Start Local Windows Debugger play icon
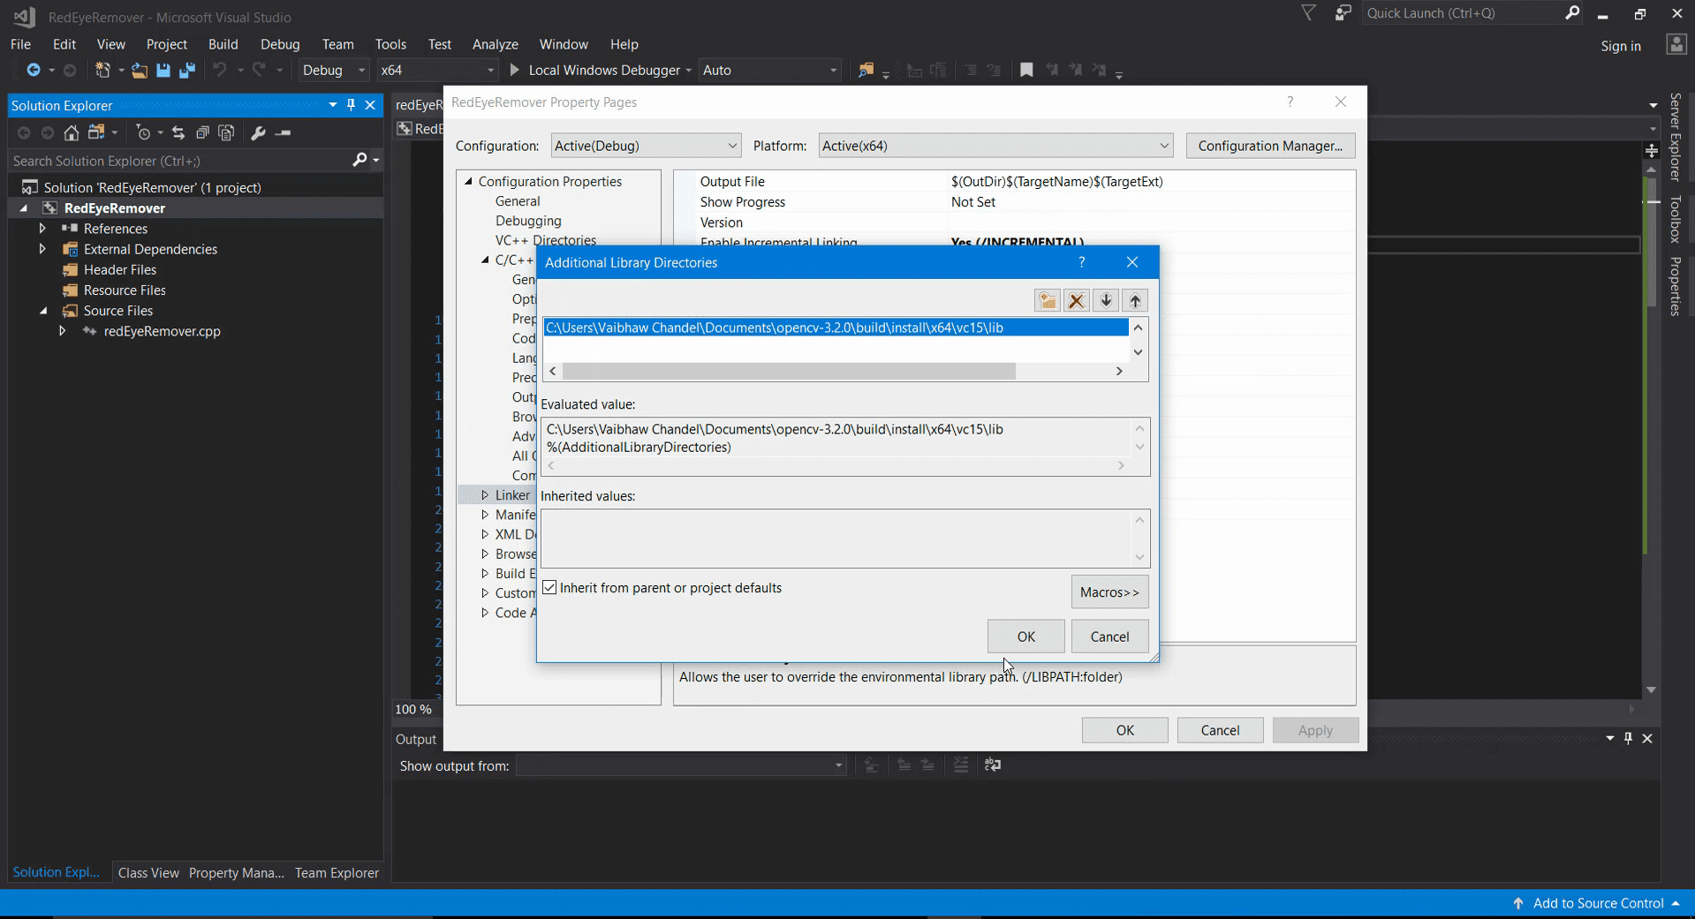This screenshot has width=1695, height=919. coord(515,70)
